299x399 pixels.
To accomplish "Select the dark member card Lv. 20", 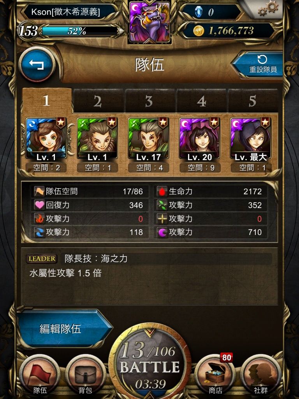I will (x=200, y=139).
